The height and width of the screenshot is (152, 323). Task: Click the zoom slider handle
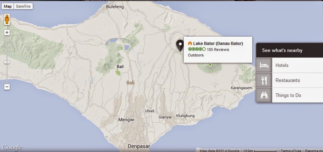[7, 62]
